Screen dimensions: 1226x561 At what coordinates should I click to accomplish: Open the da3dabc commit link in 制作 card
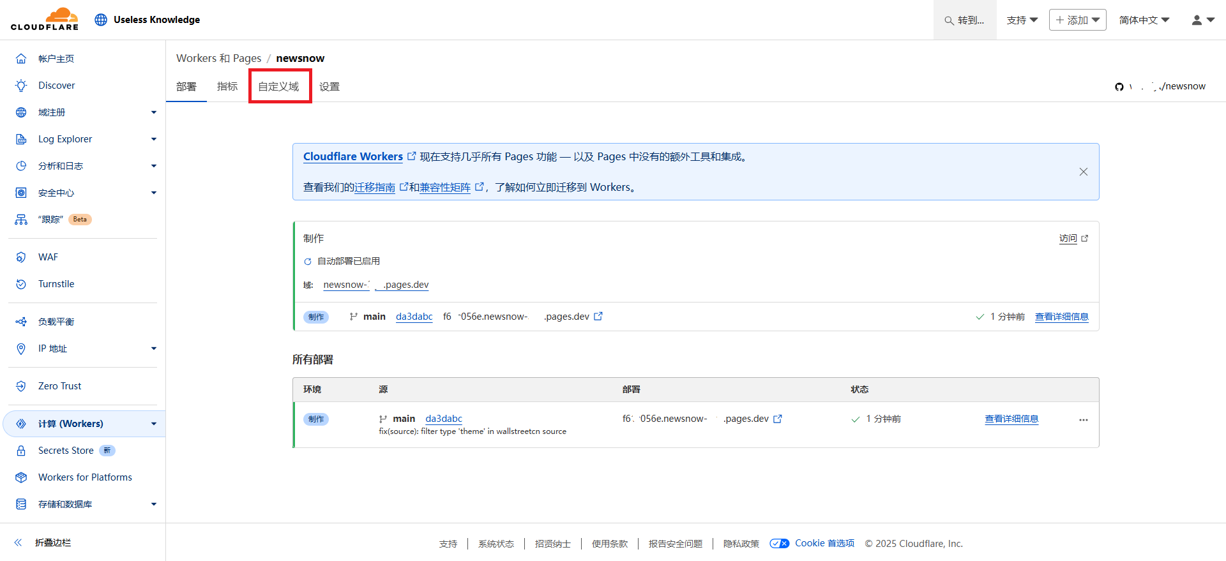click(x=414, y=317)
